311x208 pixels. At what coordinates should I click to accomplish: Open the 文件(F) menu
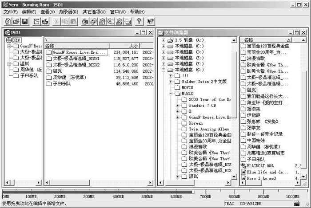[11, 12]
